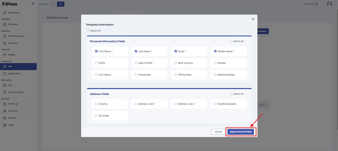Toggle Select All for Personal Information Fields
Viewport: 338px width, 151px height.
pyautogui.click(x=231, y=41)
